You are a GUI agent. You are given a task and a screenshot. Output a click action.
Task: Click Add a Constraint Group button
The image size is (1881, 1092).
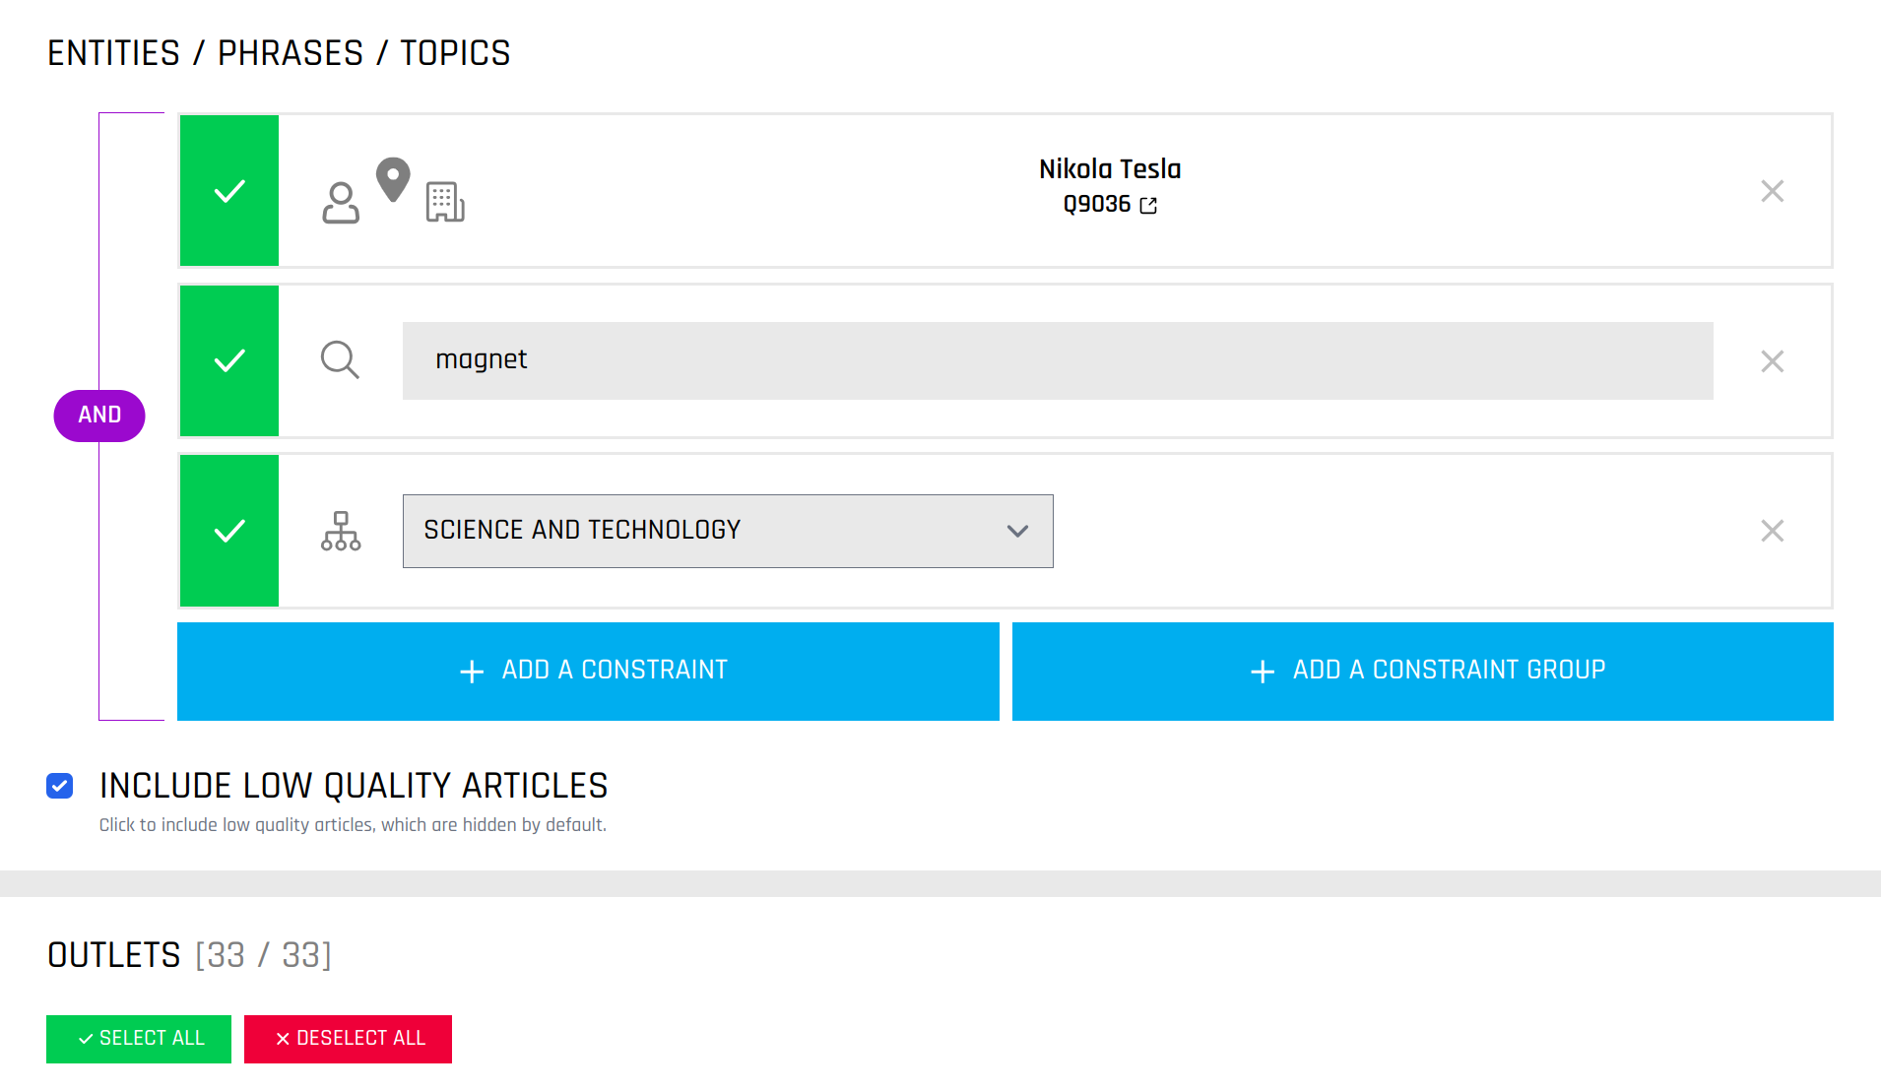1422,672
